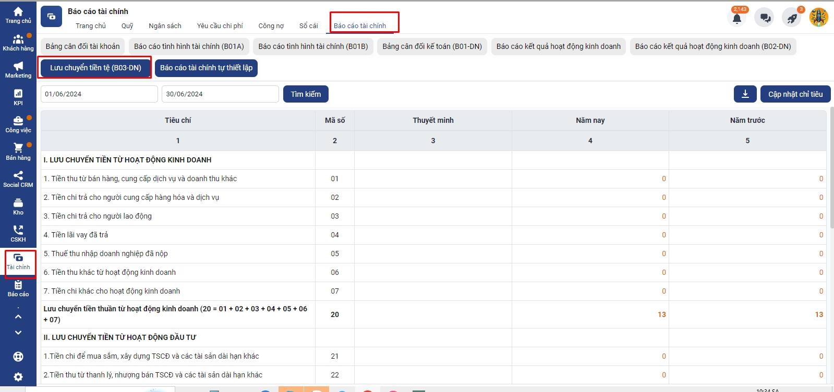Expand the sidebar with the down chevron

(18, 333)
